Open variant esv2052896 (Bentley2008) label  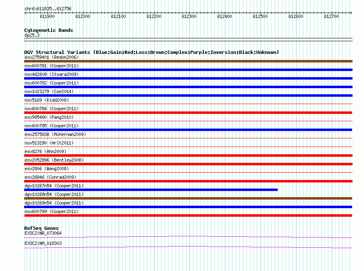(54, 160)
